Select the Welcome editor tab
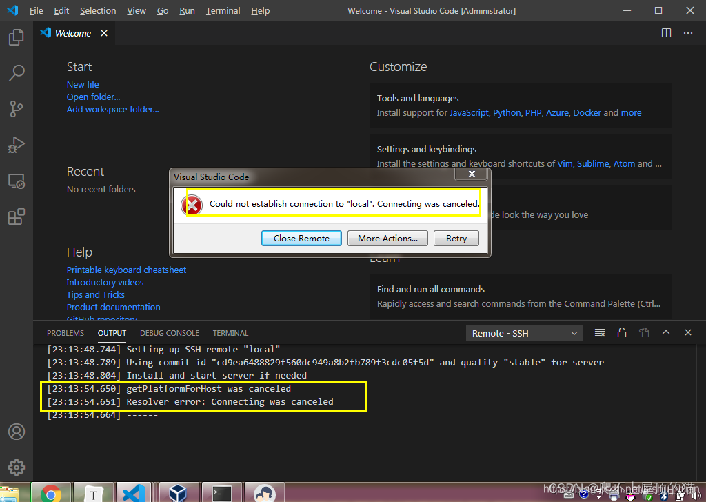Screen dimensions: 706x502 click(x=72, y=33)
